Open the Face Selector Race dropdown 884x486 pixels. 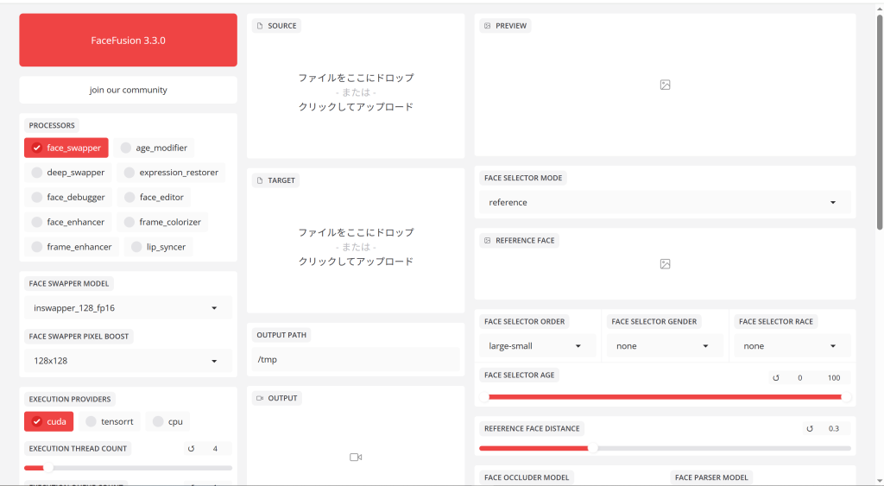pyautogui.click(x=792, y=346)
